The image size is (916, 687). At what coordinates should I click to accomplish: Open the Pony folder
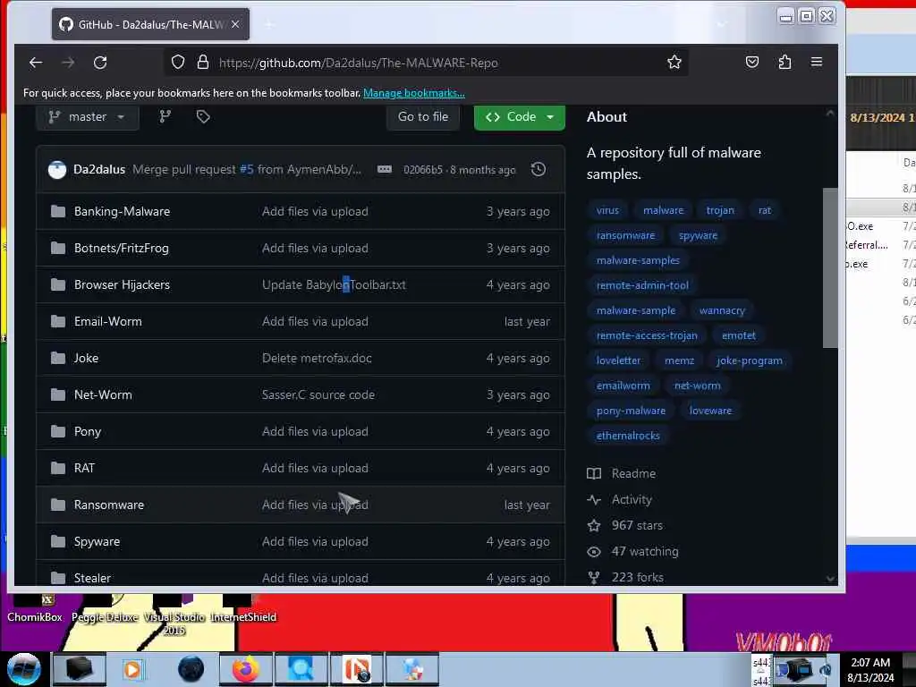[88, 432]
